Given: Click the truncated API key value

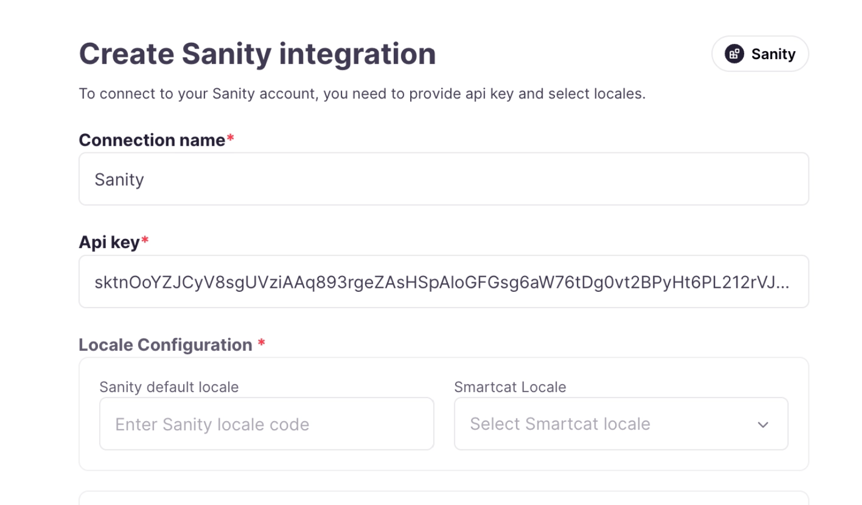Looking at the screenshot, I should [443, 281].
